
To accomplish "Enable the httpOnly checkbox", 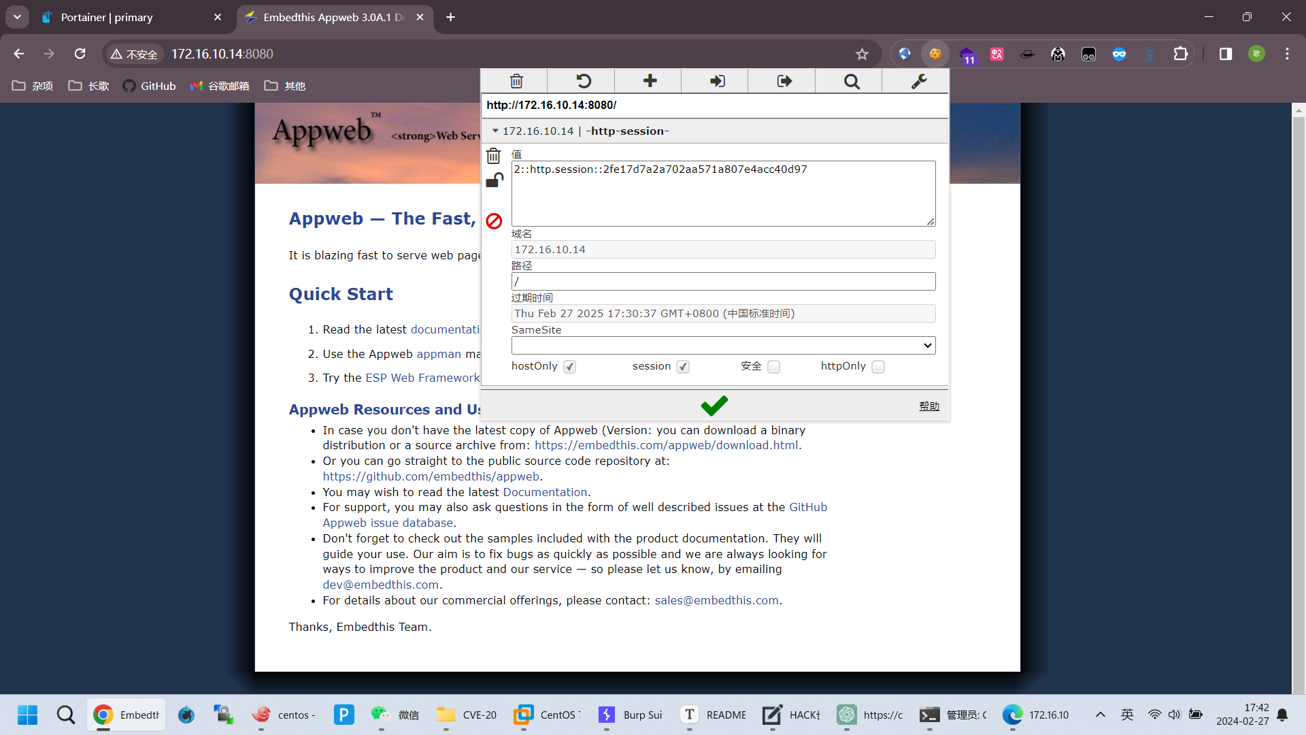I will pyautogui.click(x=878, y=367).
